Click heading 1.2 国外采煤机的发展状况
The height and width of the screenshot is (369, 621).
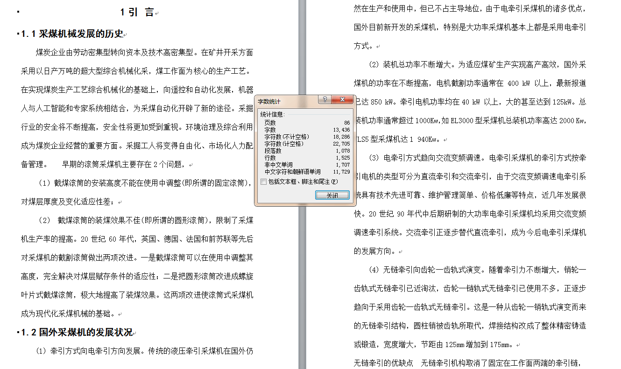pos(77,333)
